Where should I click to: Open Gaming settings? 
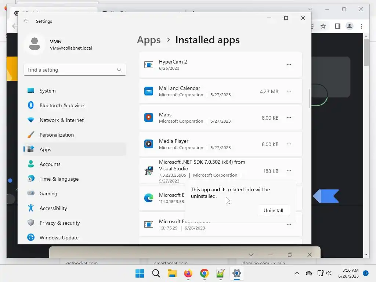tap(75, 193)
